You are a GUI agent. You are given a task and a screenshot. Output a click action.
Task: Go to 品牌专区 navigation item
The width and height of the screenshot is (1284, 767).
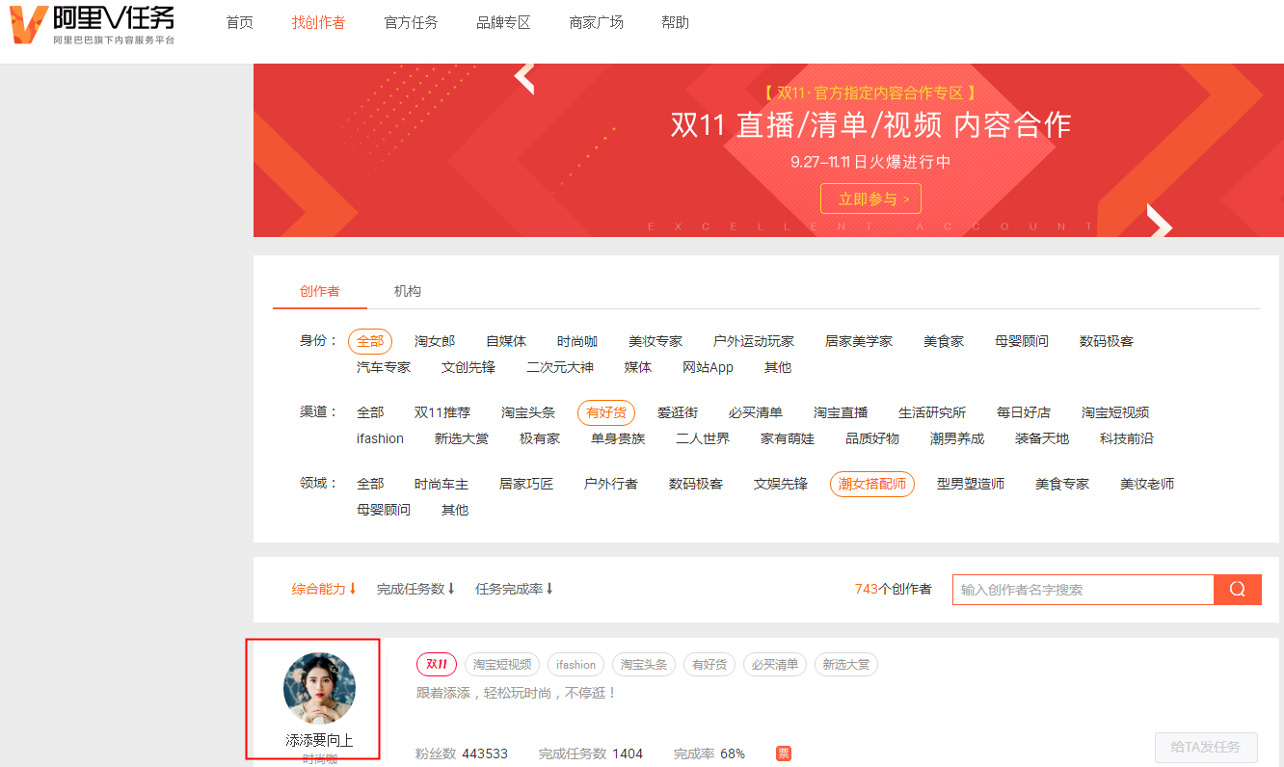pos(503,22)
